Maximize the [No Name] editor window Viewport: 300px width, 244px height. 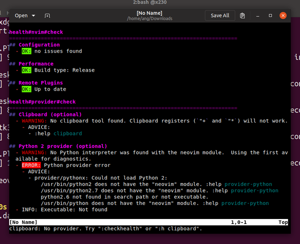tap(270, 15)
